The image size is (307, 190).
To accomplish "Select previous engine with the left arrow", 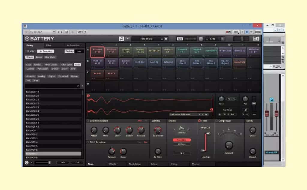I will coord(174,130).
